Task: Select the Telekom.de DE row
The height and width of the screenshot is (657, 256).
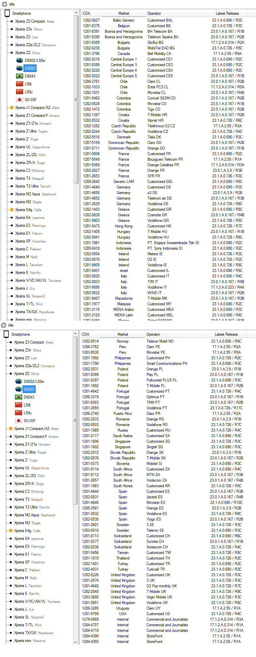Action: tap(168, 198)
